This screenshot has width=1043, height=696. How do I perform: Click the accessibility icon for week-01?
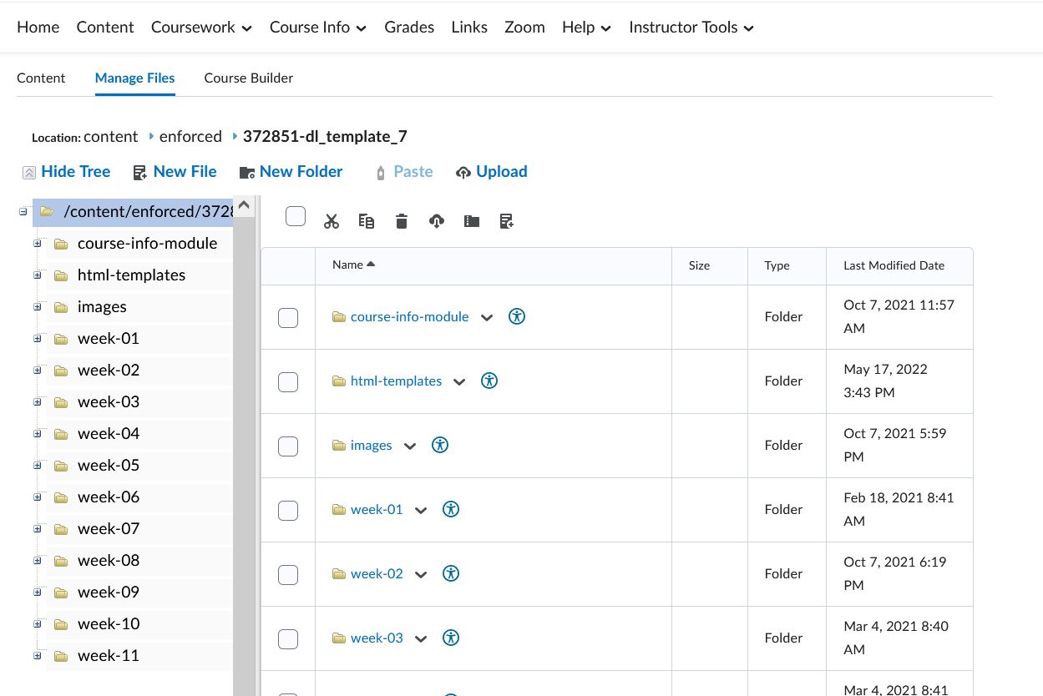coord(451,509)
